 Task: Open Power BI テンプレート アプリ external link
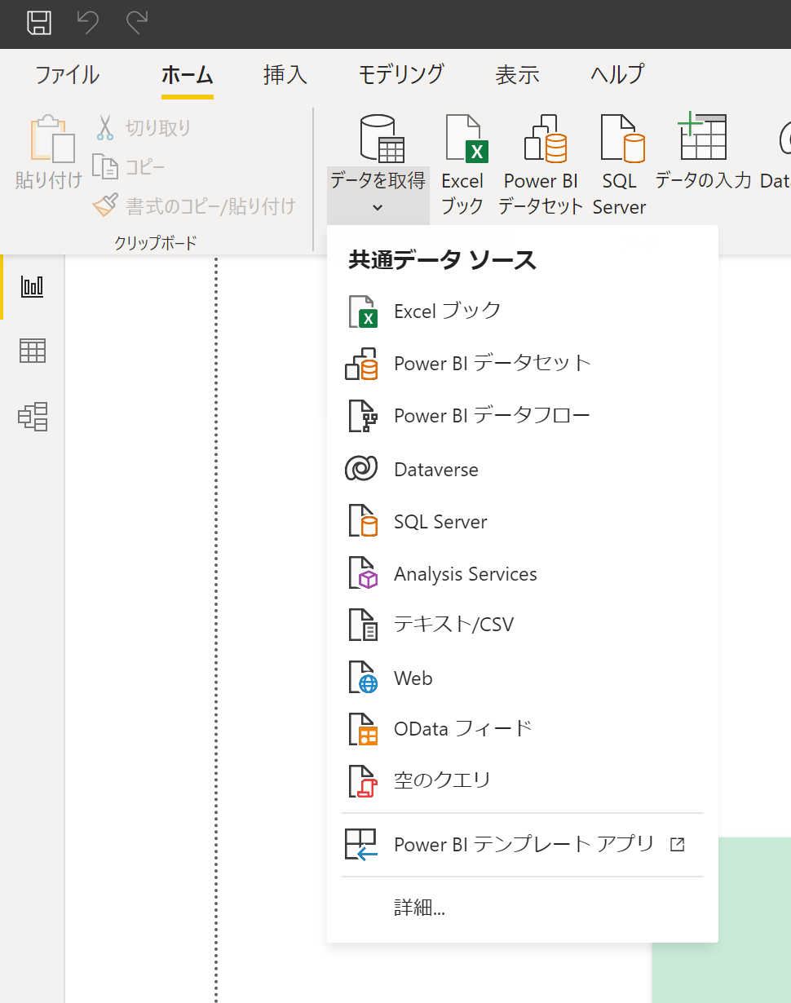point(524,845)
